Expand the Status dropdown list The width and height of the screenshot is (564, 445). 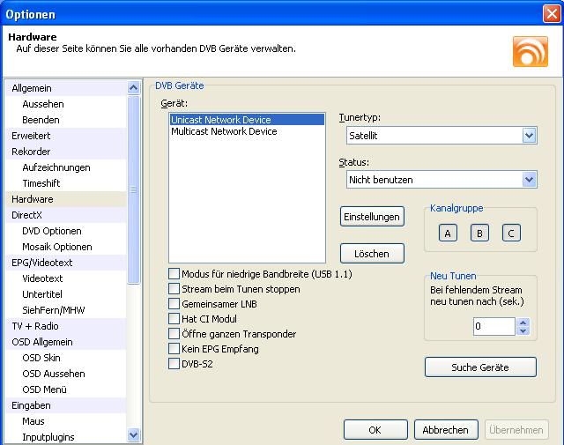click(x=529, y=180)
